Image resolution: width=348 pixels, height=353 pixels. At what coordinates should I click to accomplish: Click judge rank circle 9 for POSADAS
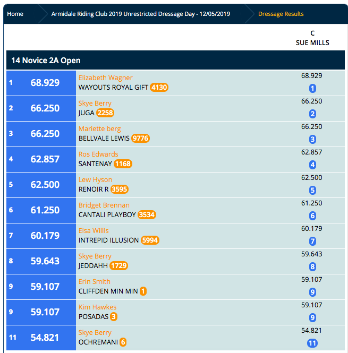pos(312,317)
